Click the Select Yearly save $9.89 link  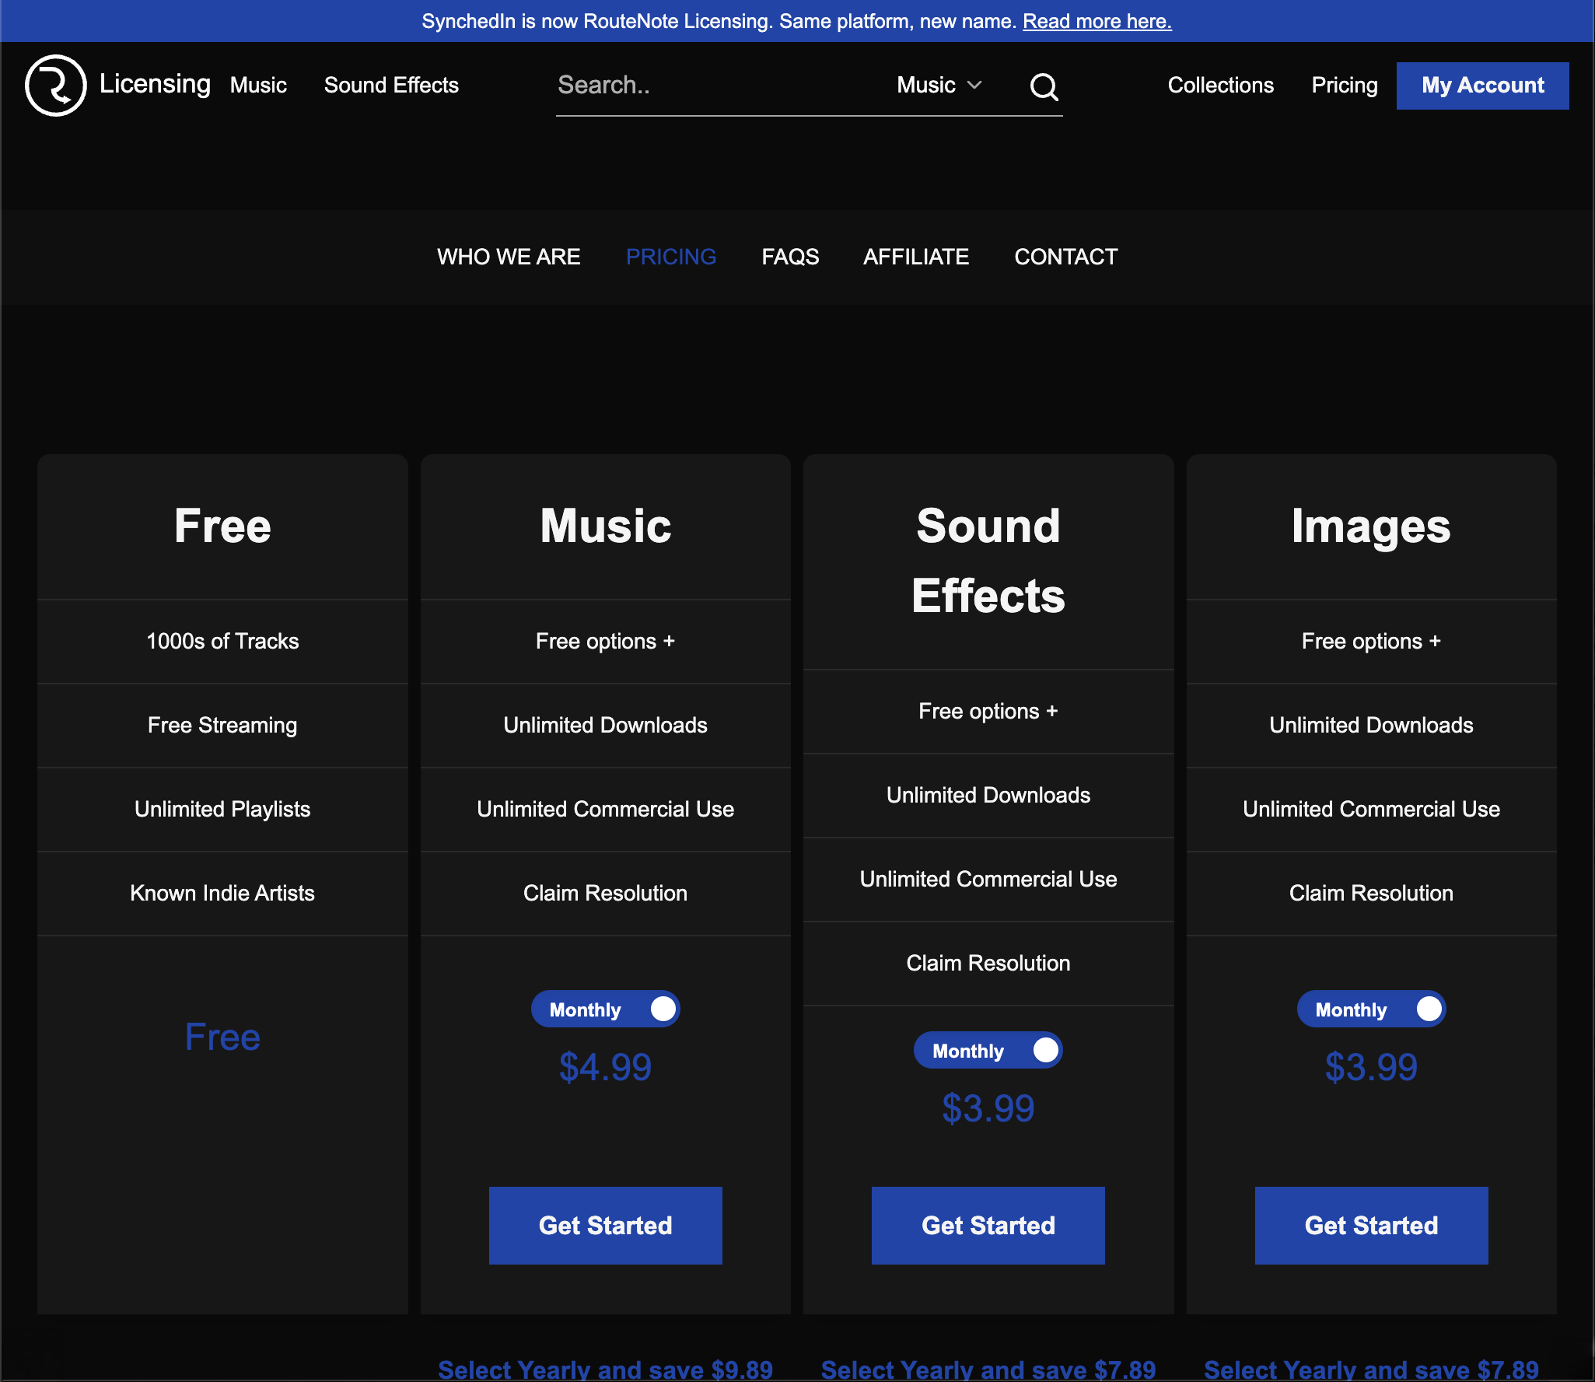point(605,1369)
